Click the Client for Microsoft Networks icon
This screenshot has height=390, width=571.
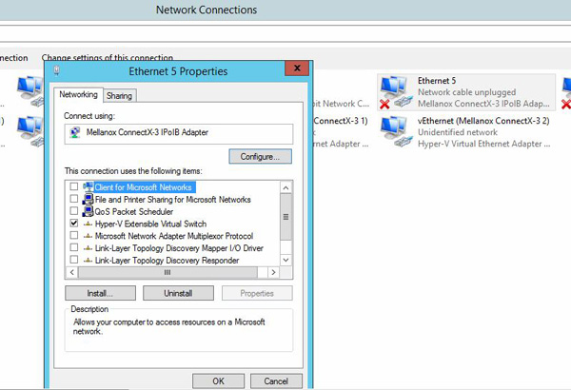[88, 187]
